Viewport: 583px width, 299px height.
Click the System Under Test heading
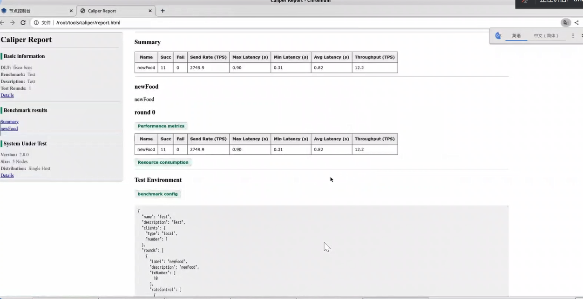coord(25,144)
